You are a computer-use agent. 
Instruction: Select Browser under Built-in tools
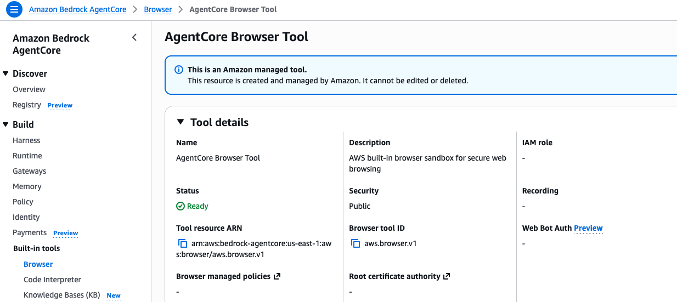point(38,264)
